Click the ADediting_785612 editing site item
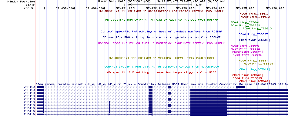The image size is (288, 116). click(256, 17)
